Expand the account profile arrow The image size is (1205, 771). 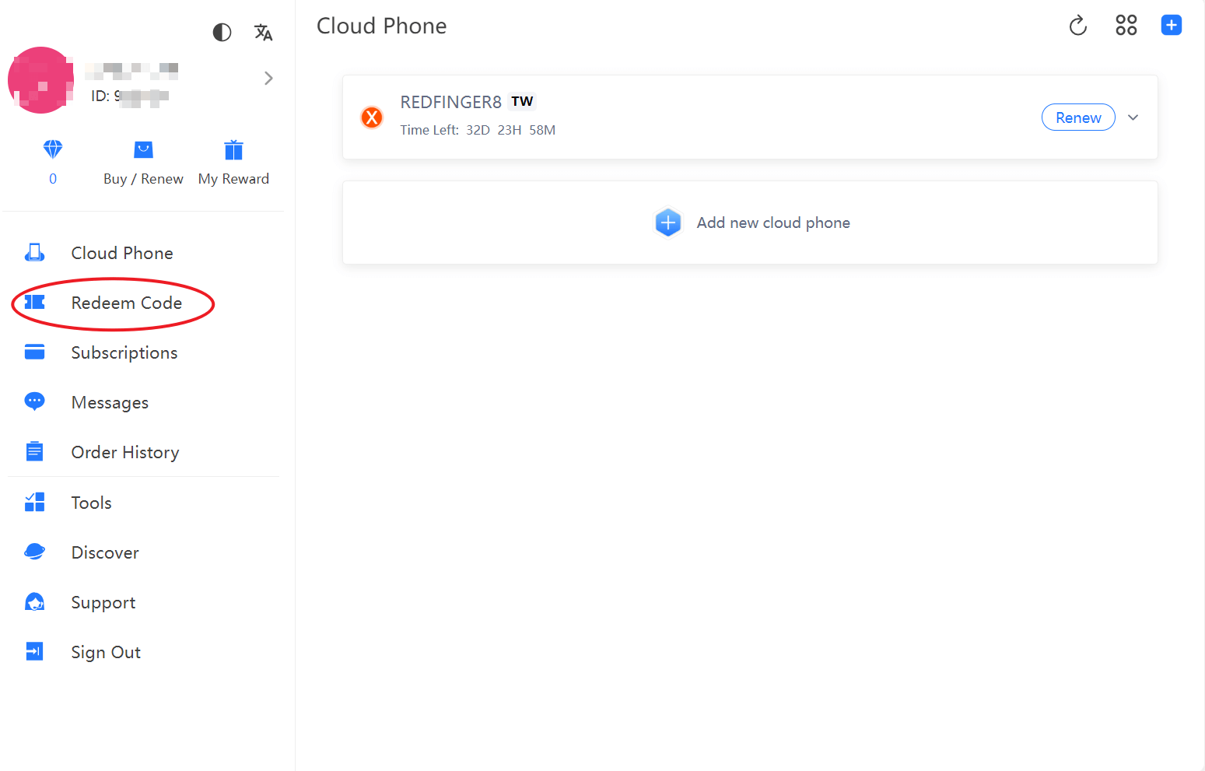click(268, 78)
